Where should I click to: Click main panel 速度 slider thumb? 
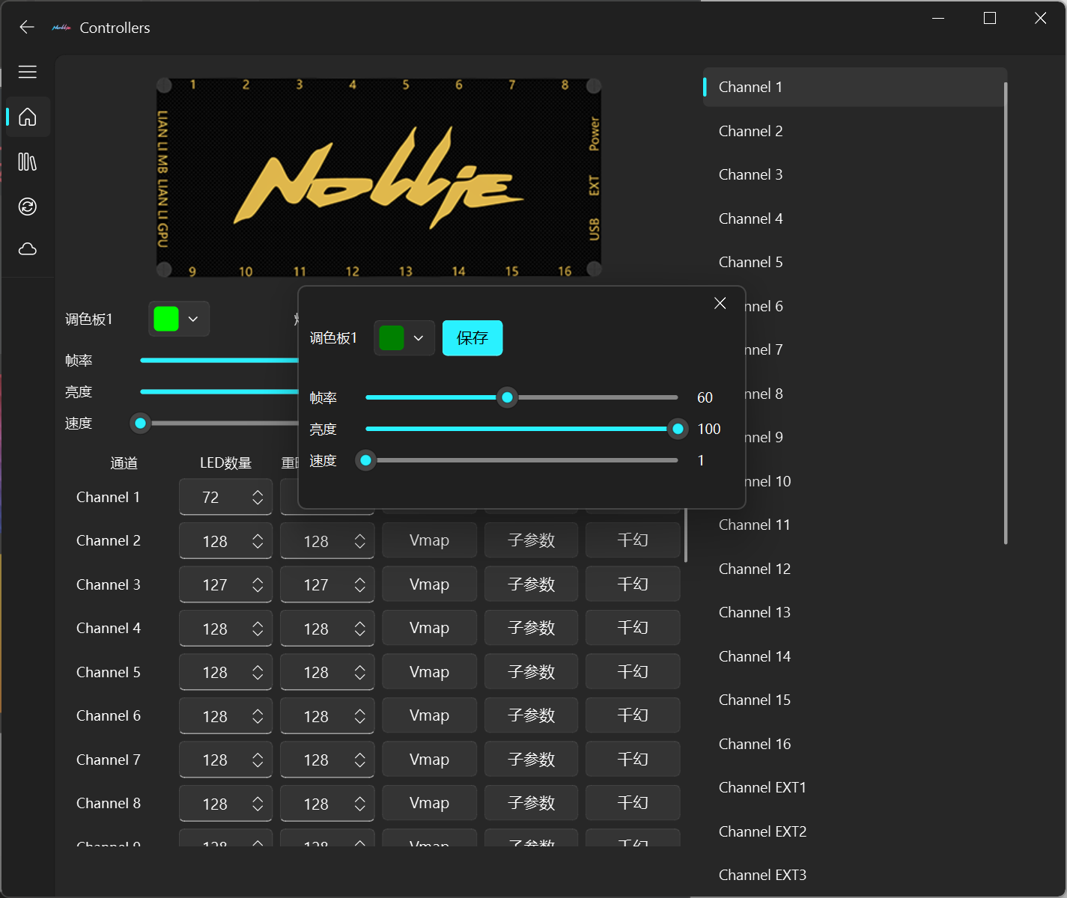coord(140,423)
